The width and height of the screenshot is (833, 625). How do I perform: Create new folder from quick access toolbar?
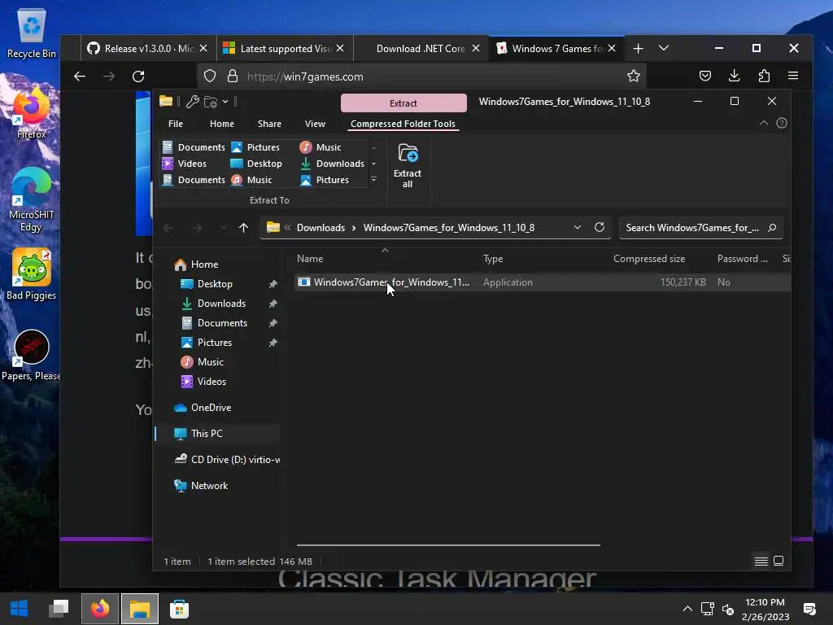point(211,102)
